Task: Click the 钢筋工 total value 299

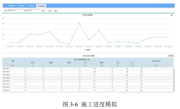Action: click(102, 66)
